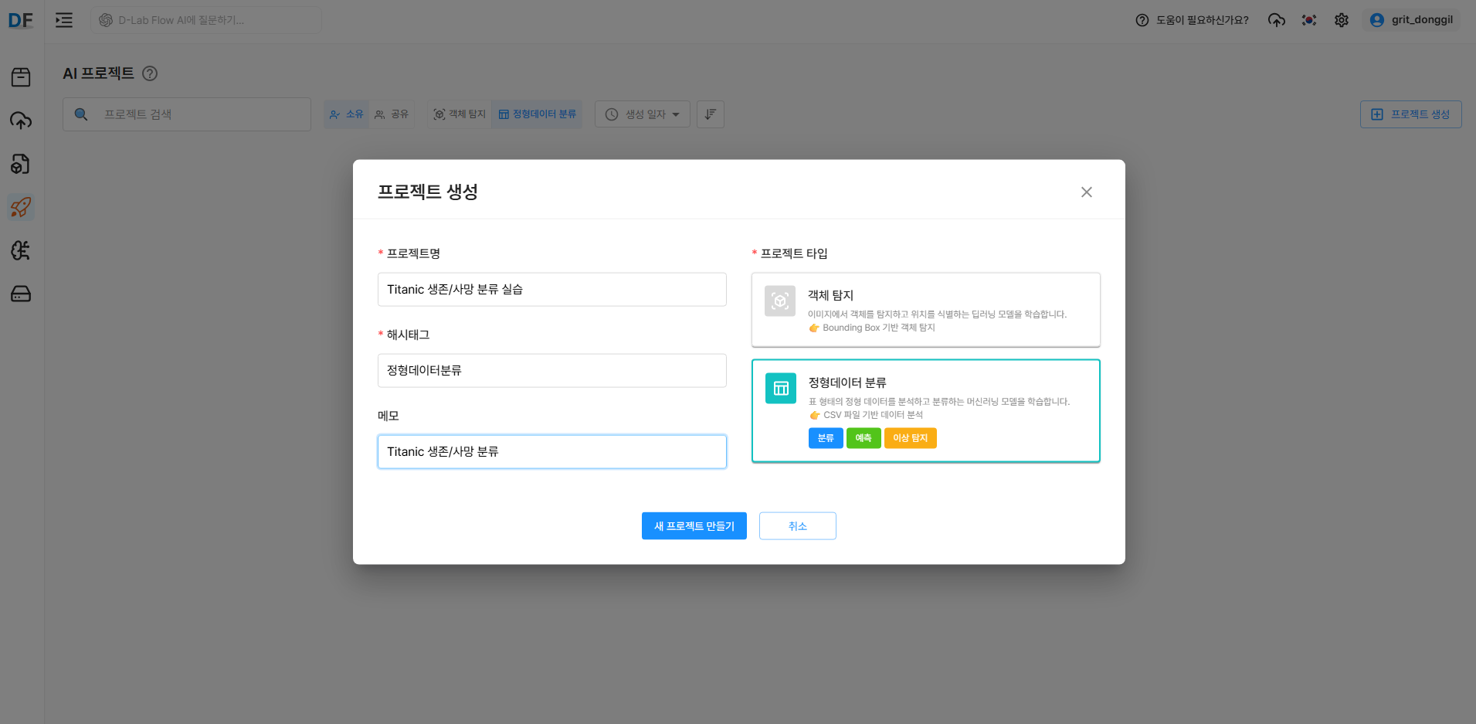Viewport: 1476px width, 724px height.
Task: Switch language via the Korean flag icon
Action: (1309, 20)
